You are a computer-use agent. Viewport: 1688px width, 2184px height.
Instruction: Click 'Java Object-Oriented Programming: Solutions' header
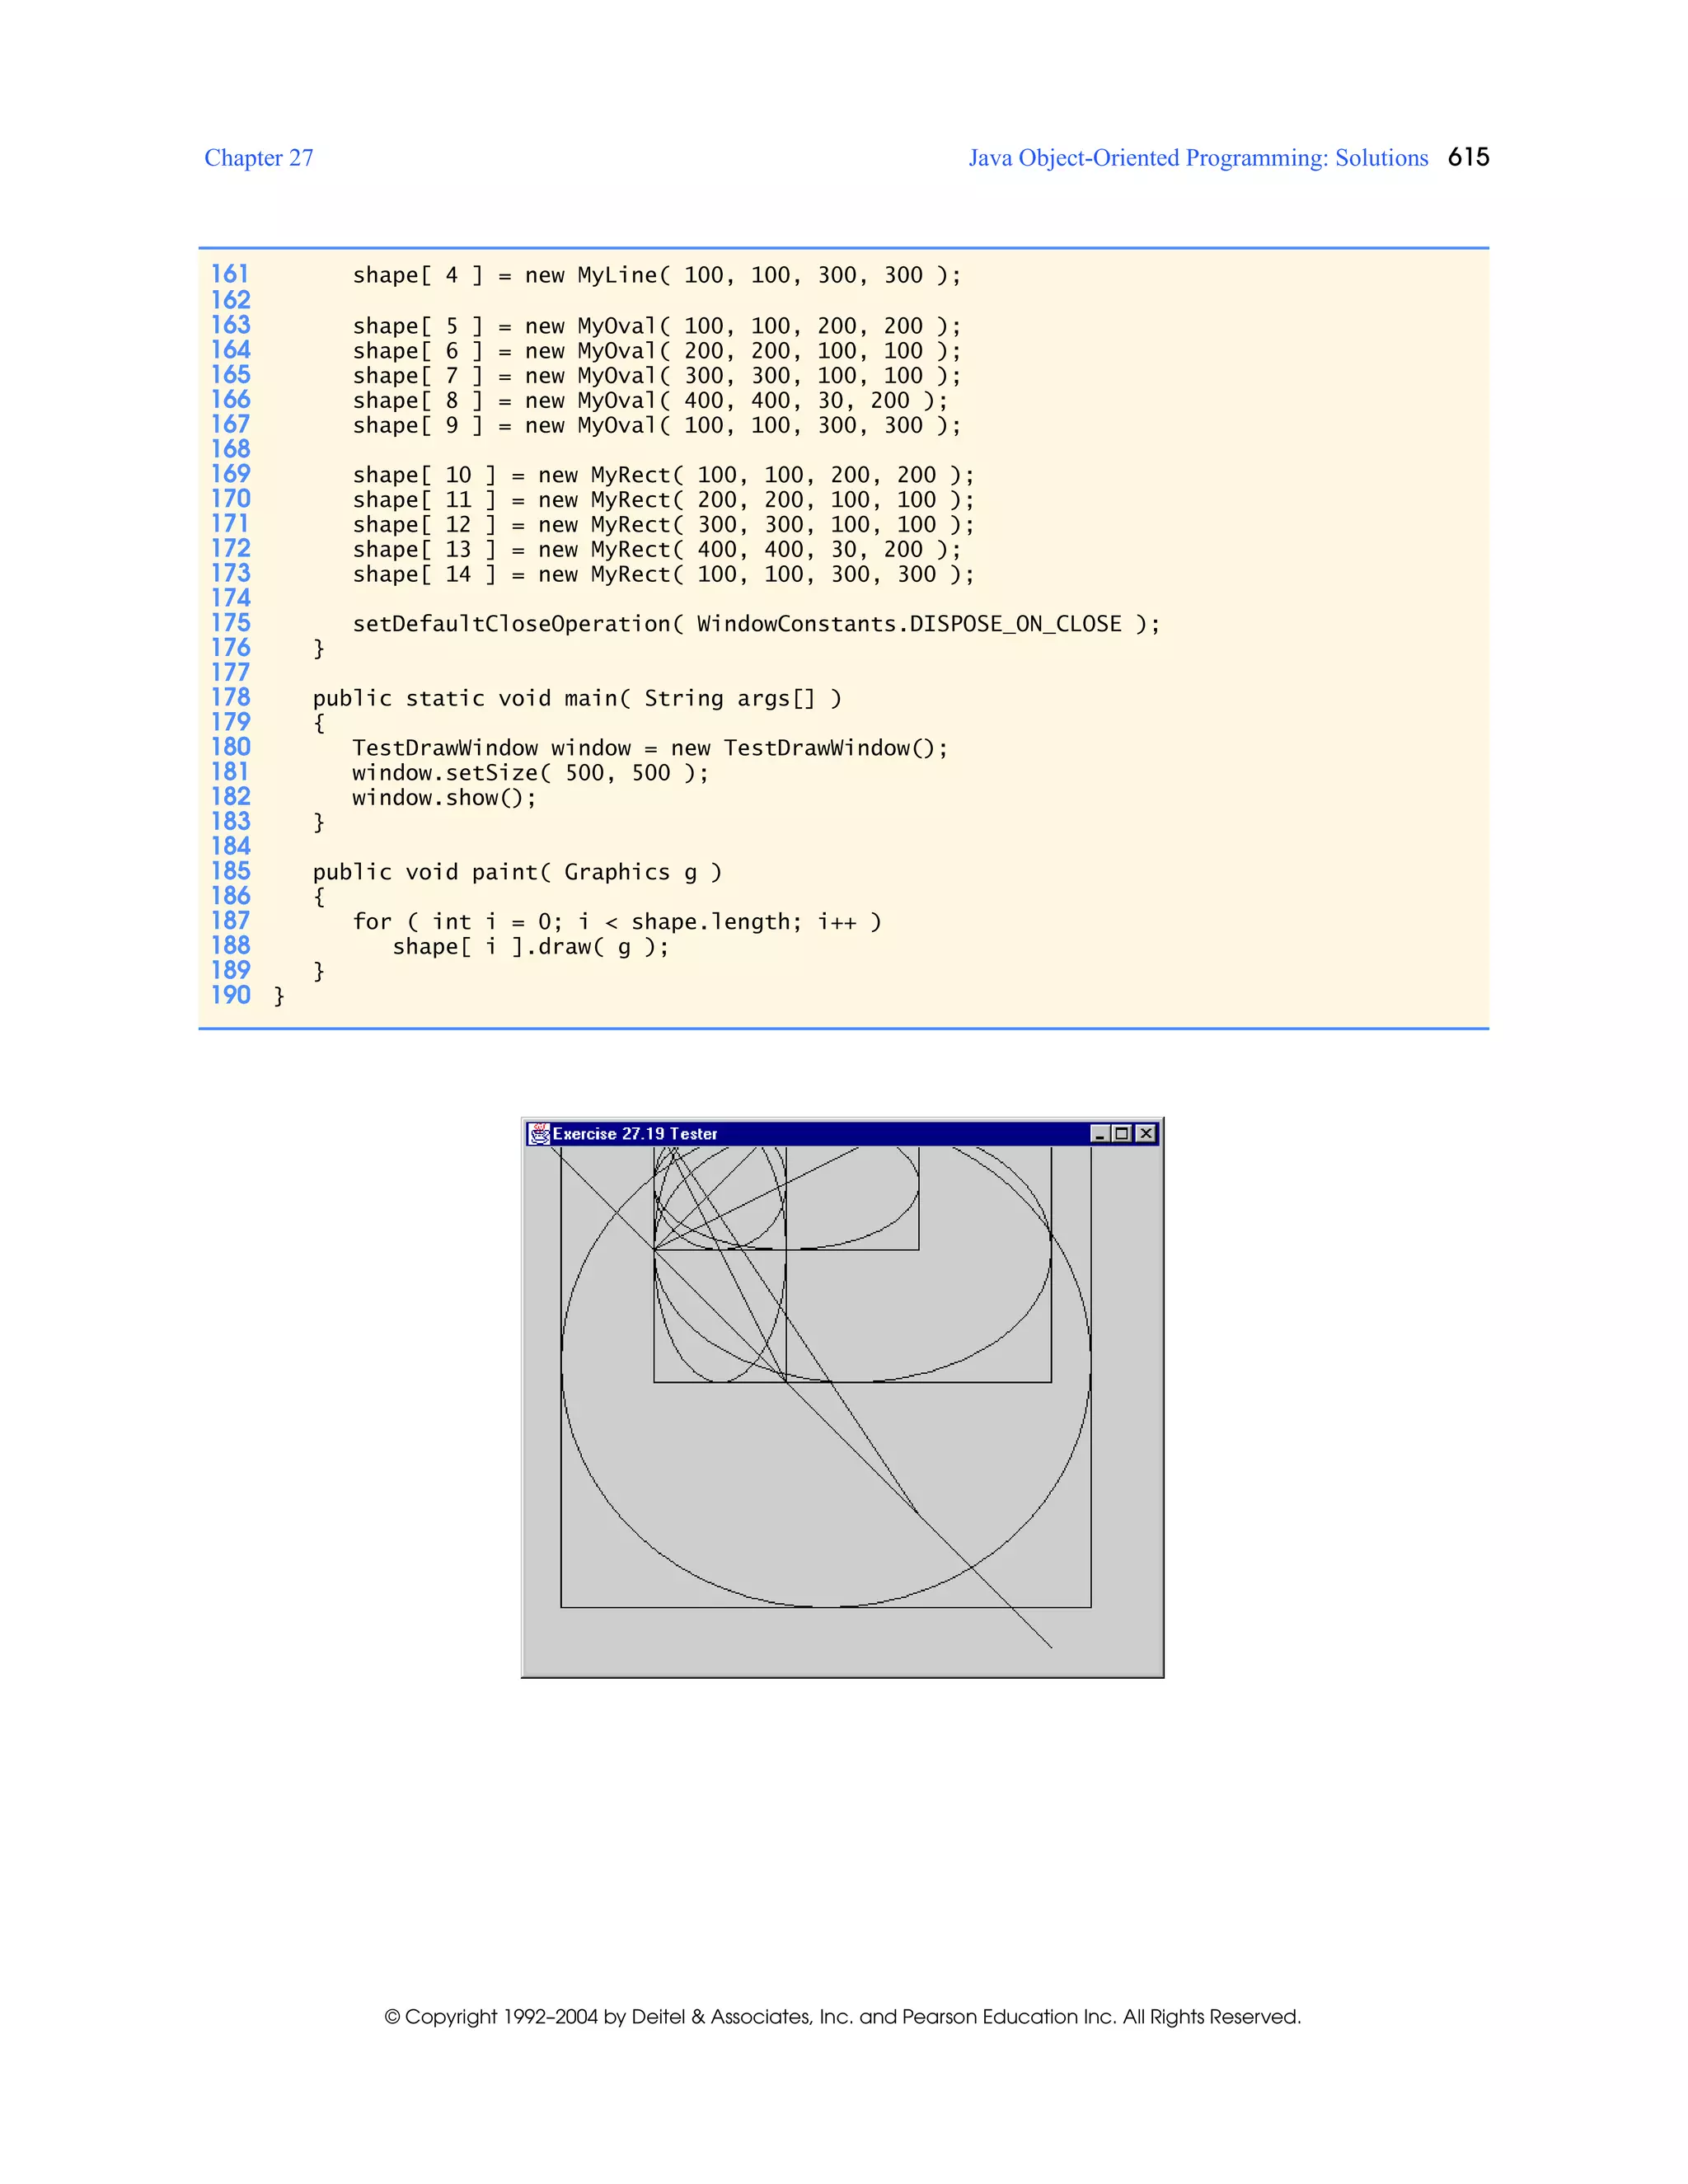(1198, 158)
